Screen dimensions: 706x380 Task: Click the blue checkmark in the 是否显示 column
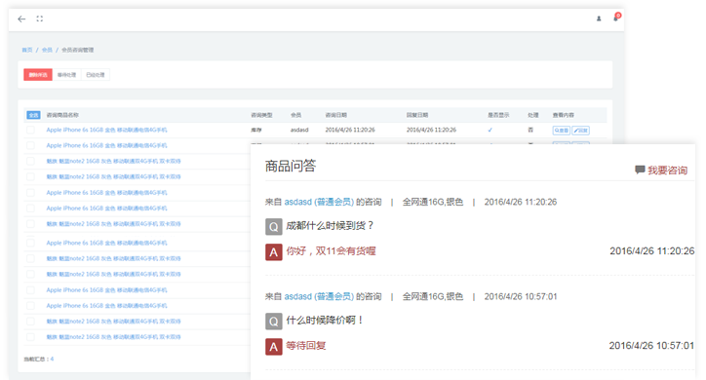pos(490,130)
